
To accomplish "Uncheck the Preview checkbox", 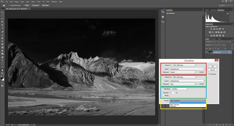I will pos(210,74).
